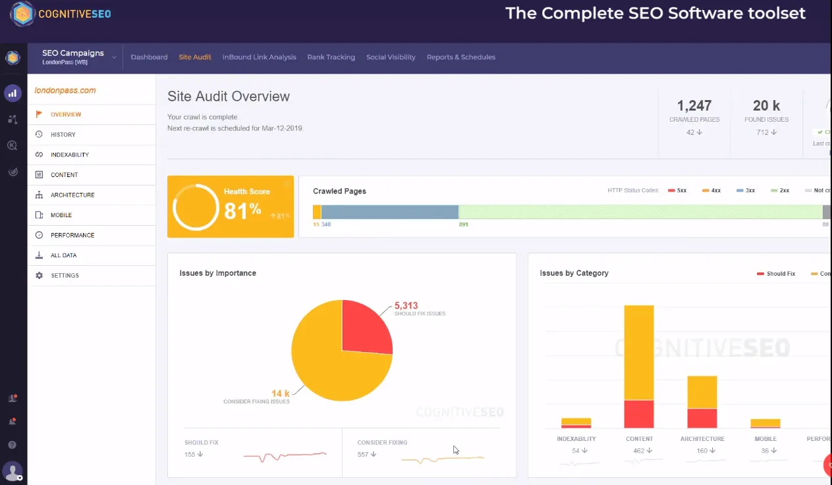Screen dimensions: 832x485
Task: Click the Health Score 81% card
Action: 231,207
